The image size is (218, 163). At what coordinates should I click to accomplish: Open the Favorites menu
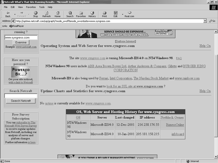click(x=31, y=7)
